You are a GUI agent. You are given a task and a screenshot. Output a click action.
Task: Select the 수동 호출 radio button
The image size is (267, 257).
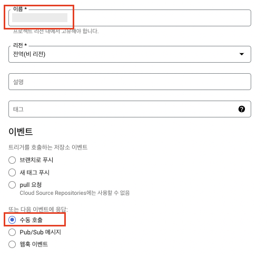click(x=12, y=220)
